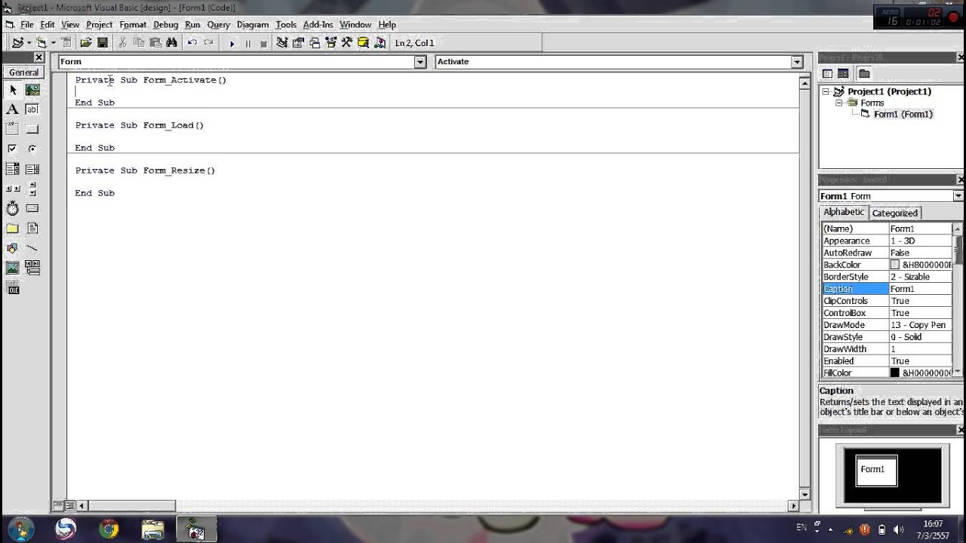
Task: Open the Debug menu
Action: [x=166, y=25]
